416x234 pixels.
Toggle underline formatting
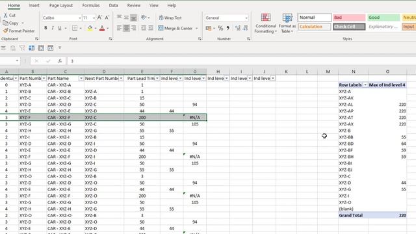(x=60, y=28)
